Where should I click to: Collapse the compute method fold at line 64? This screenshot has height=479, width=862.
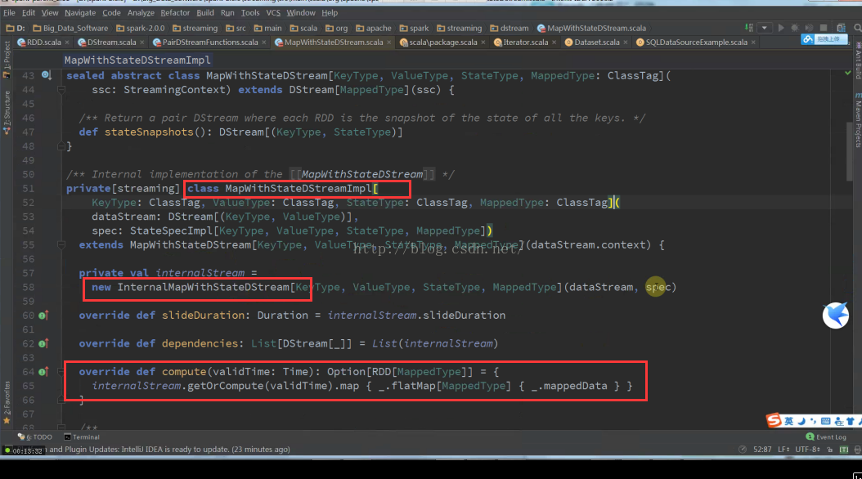point(61,372)
